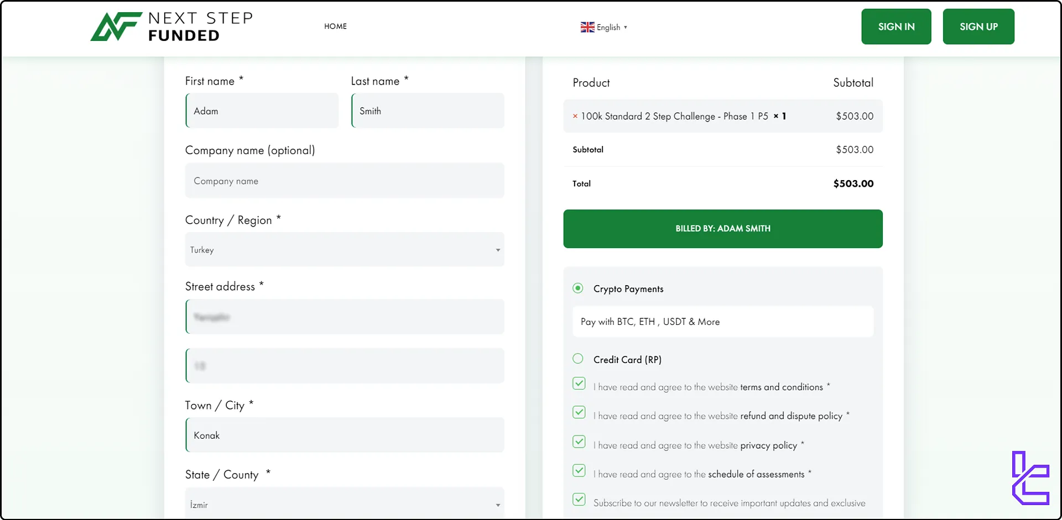1062x520 pixels.
Task: Uncheck the privacy policy agreement
Action: (579, 442)
